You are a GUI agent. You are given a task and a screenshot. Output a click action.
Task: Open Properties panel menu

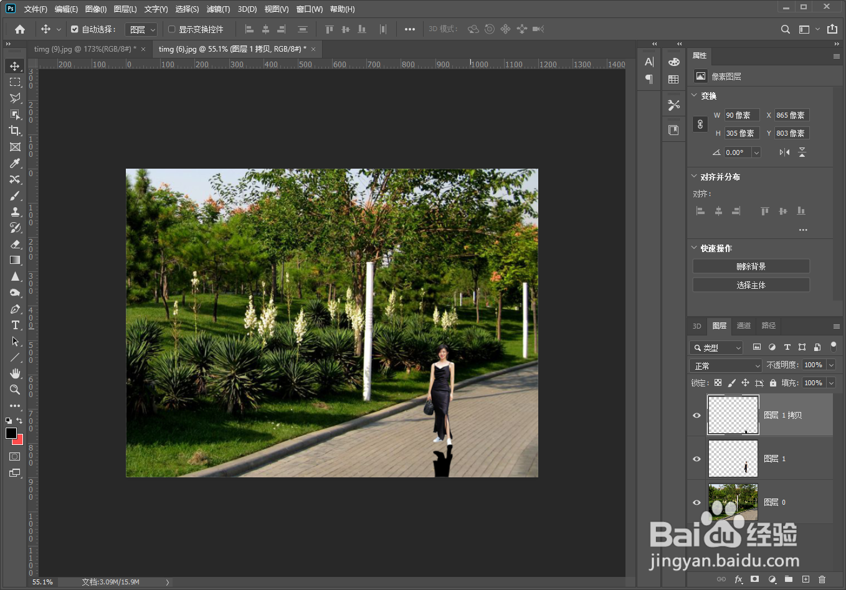click(x=837, y=56)
